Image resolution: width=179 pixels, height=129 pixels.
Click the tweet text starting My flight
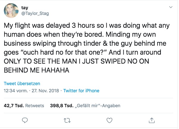coord(87,48)
